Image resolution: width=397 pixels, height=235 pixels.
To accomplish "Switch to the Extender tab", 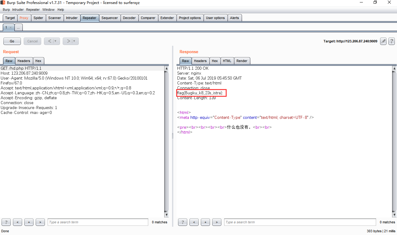I will pyautogui.click(x=167, y=18).
